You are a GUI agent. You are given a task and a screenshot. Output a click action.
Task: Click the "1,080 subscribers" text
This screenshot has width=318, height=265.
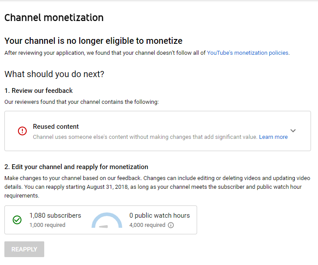pyautogui.click(x=55, y=216)
